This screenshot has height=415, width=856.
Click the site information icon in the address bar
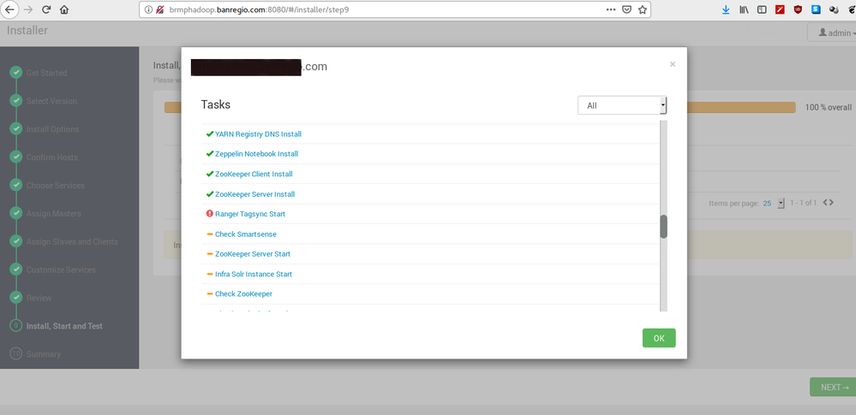[x=148, y=9]
